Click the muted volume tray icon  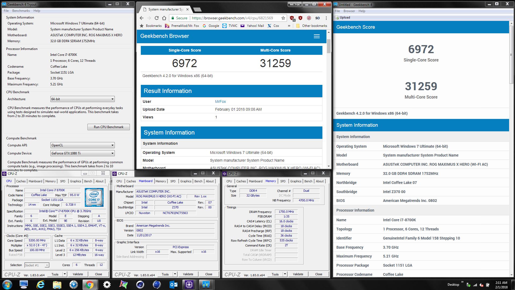point(481,285)
